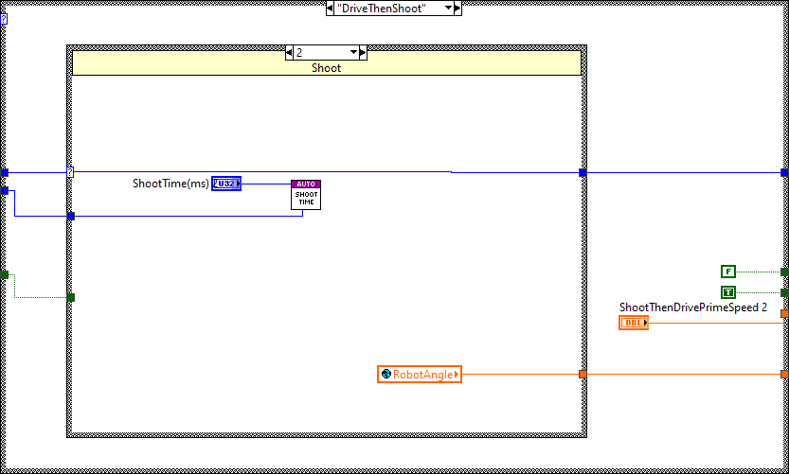Go to next case after "DriveThenShoot"
The width and height of the screenshot is (789, 474).
pyautogui.click(x=457, y=8)
